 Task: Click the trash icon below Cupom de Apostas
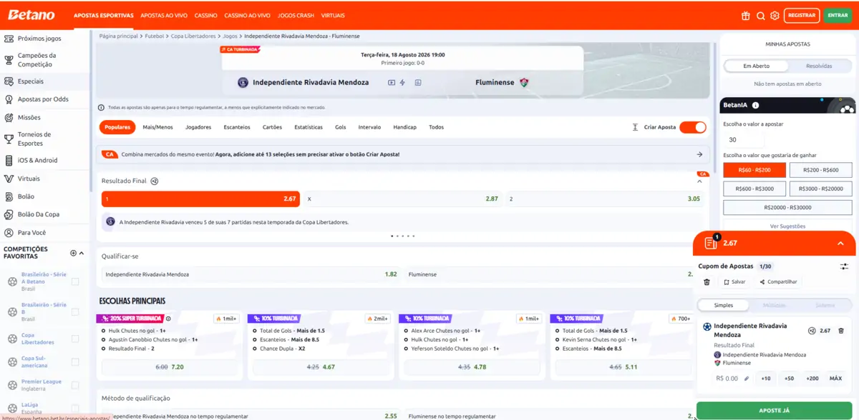click(707, 281)
